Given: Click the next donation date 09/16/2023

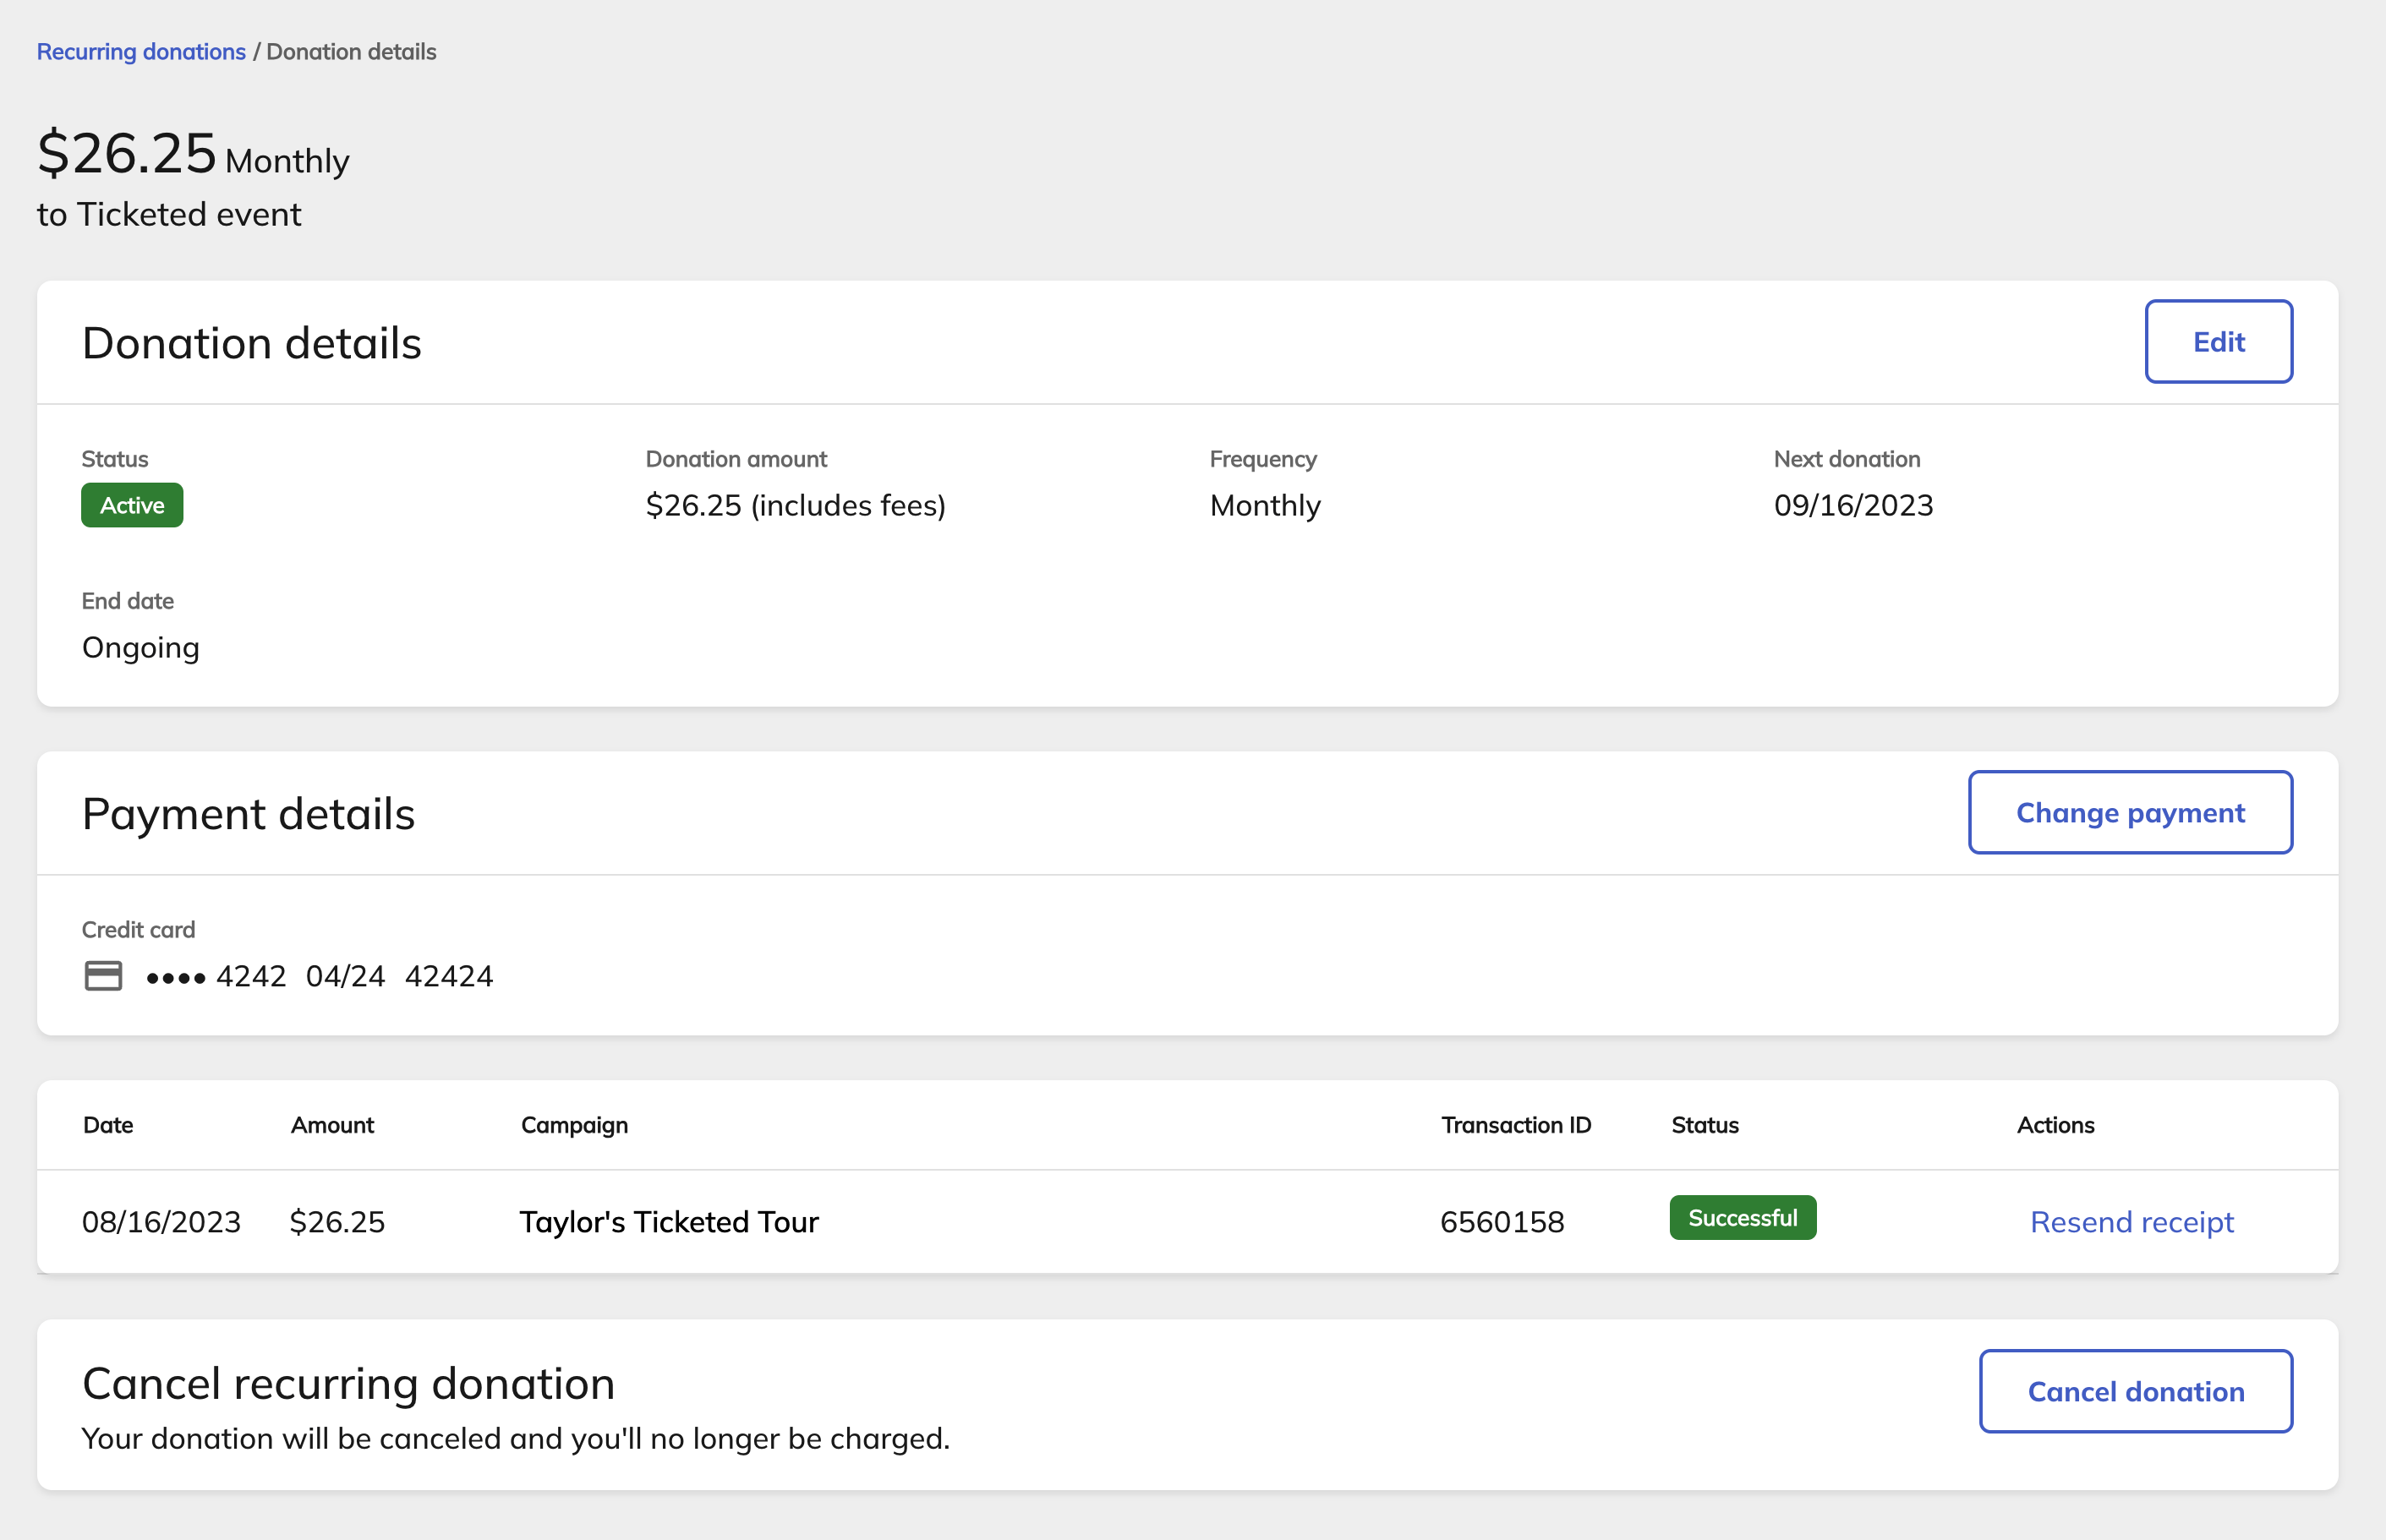Looking at the screenshot, I should (x=1852, y=505).
